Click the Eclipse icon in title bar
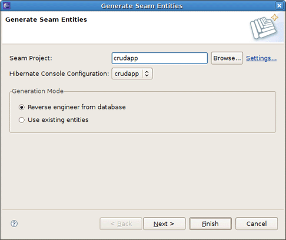The image size is (286, 240). (x=6, y=6)
